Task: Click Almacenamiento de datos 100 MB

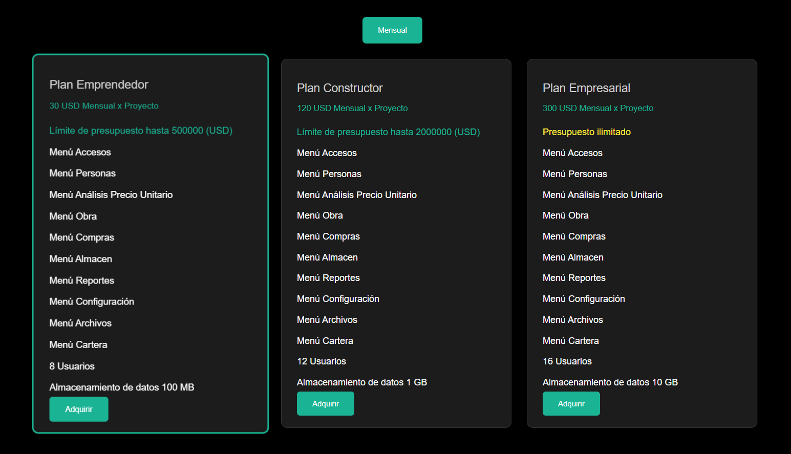Action: pyautogui.click(x=122, y=387)
